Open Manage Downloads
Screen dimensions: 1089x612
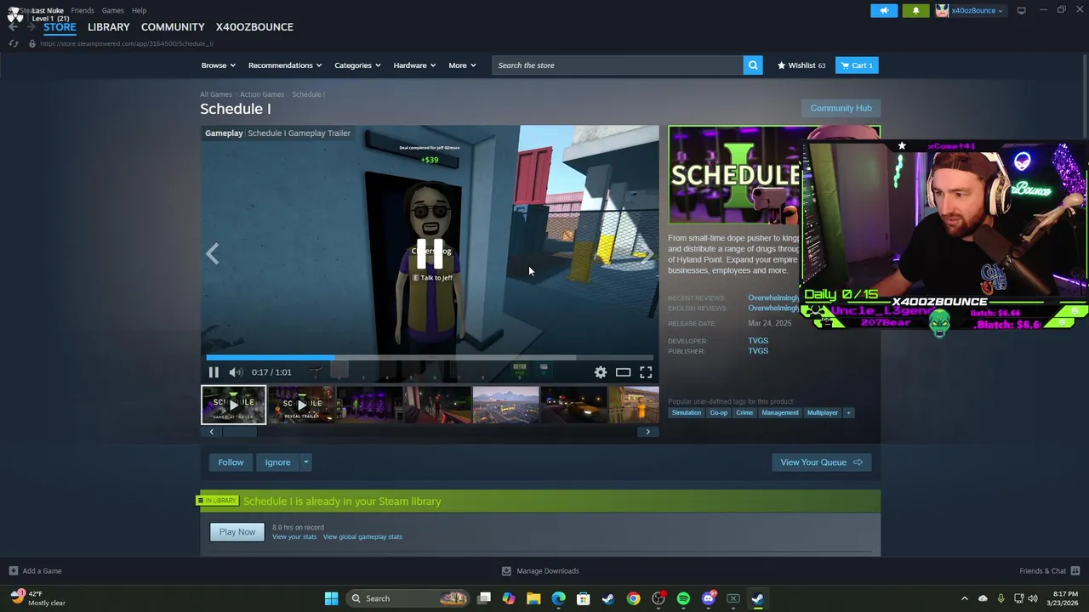click(540, 571)
